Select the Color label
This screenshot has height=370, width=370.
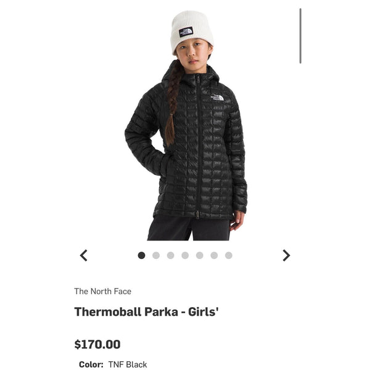coord(91,364)
